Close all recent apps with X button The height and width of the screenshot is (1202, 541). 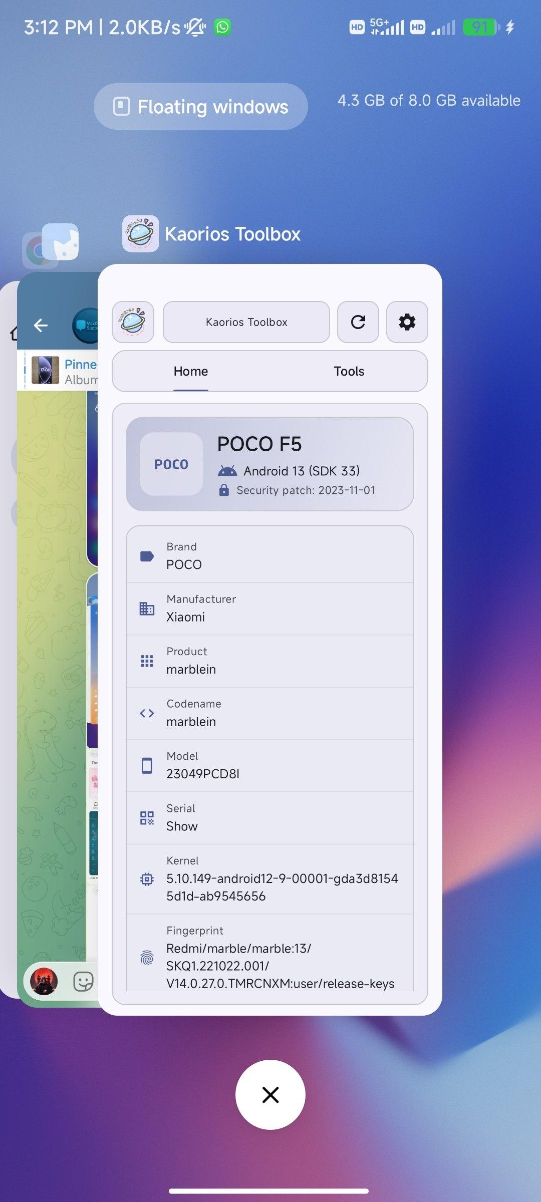click(270, 1095)
